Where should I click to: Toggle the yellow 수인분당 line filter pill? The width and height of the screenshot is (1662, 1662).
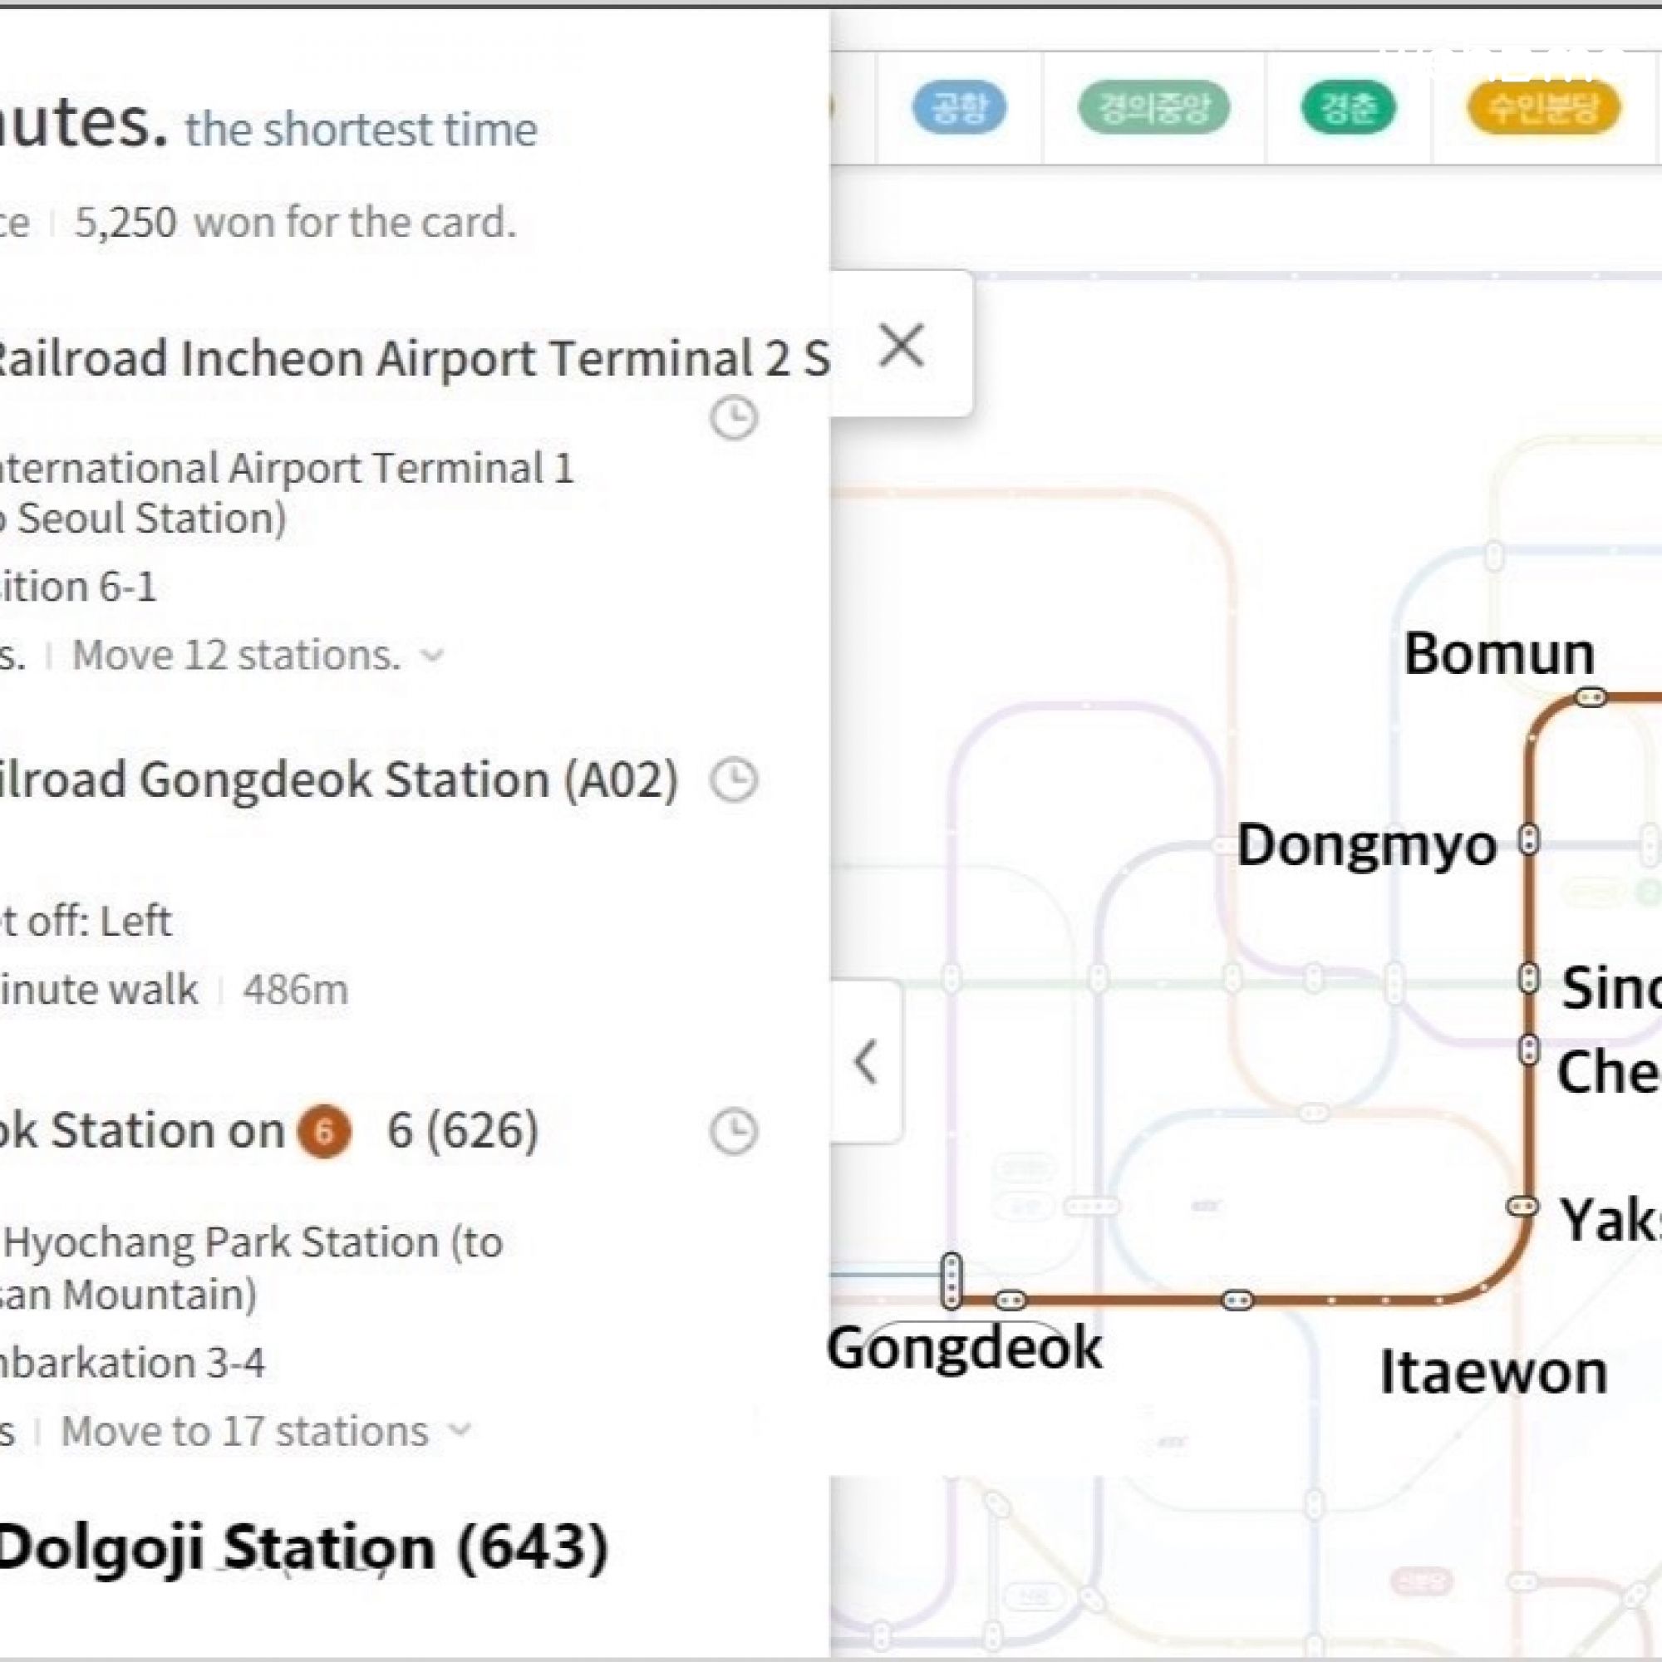[1544, 107]
